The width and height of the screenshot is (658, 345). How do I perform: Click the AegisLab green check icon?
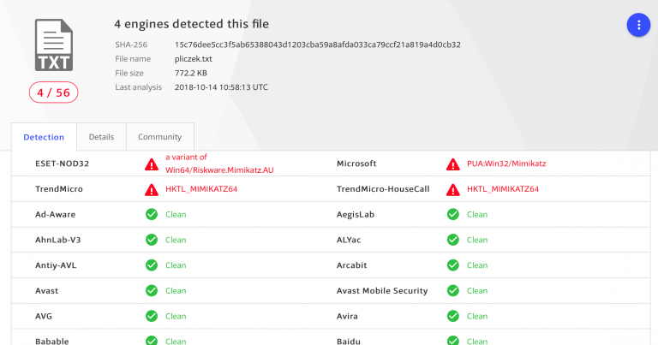click(452, 214)
